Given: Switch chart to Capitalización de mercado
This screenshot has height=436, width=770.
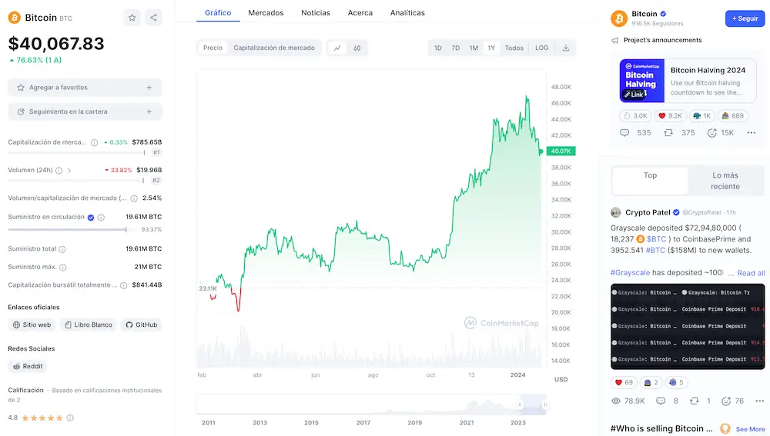Looking at the screenshot, I should [x=274, y=48].
